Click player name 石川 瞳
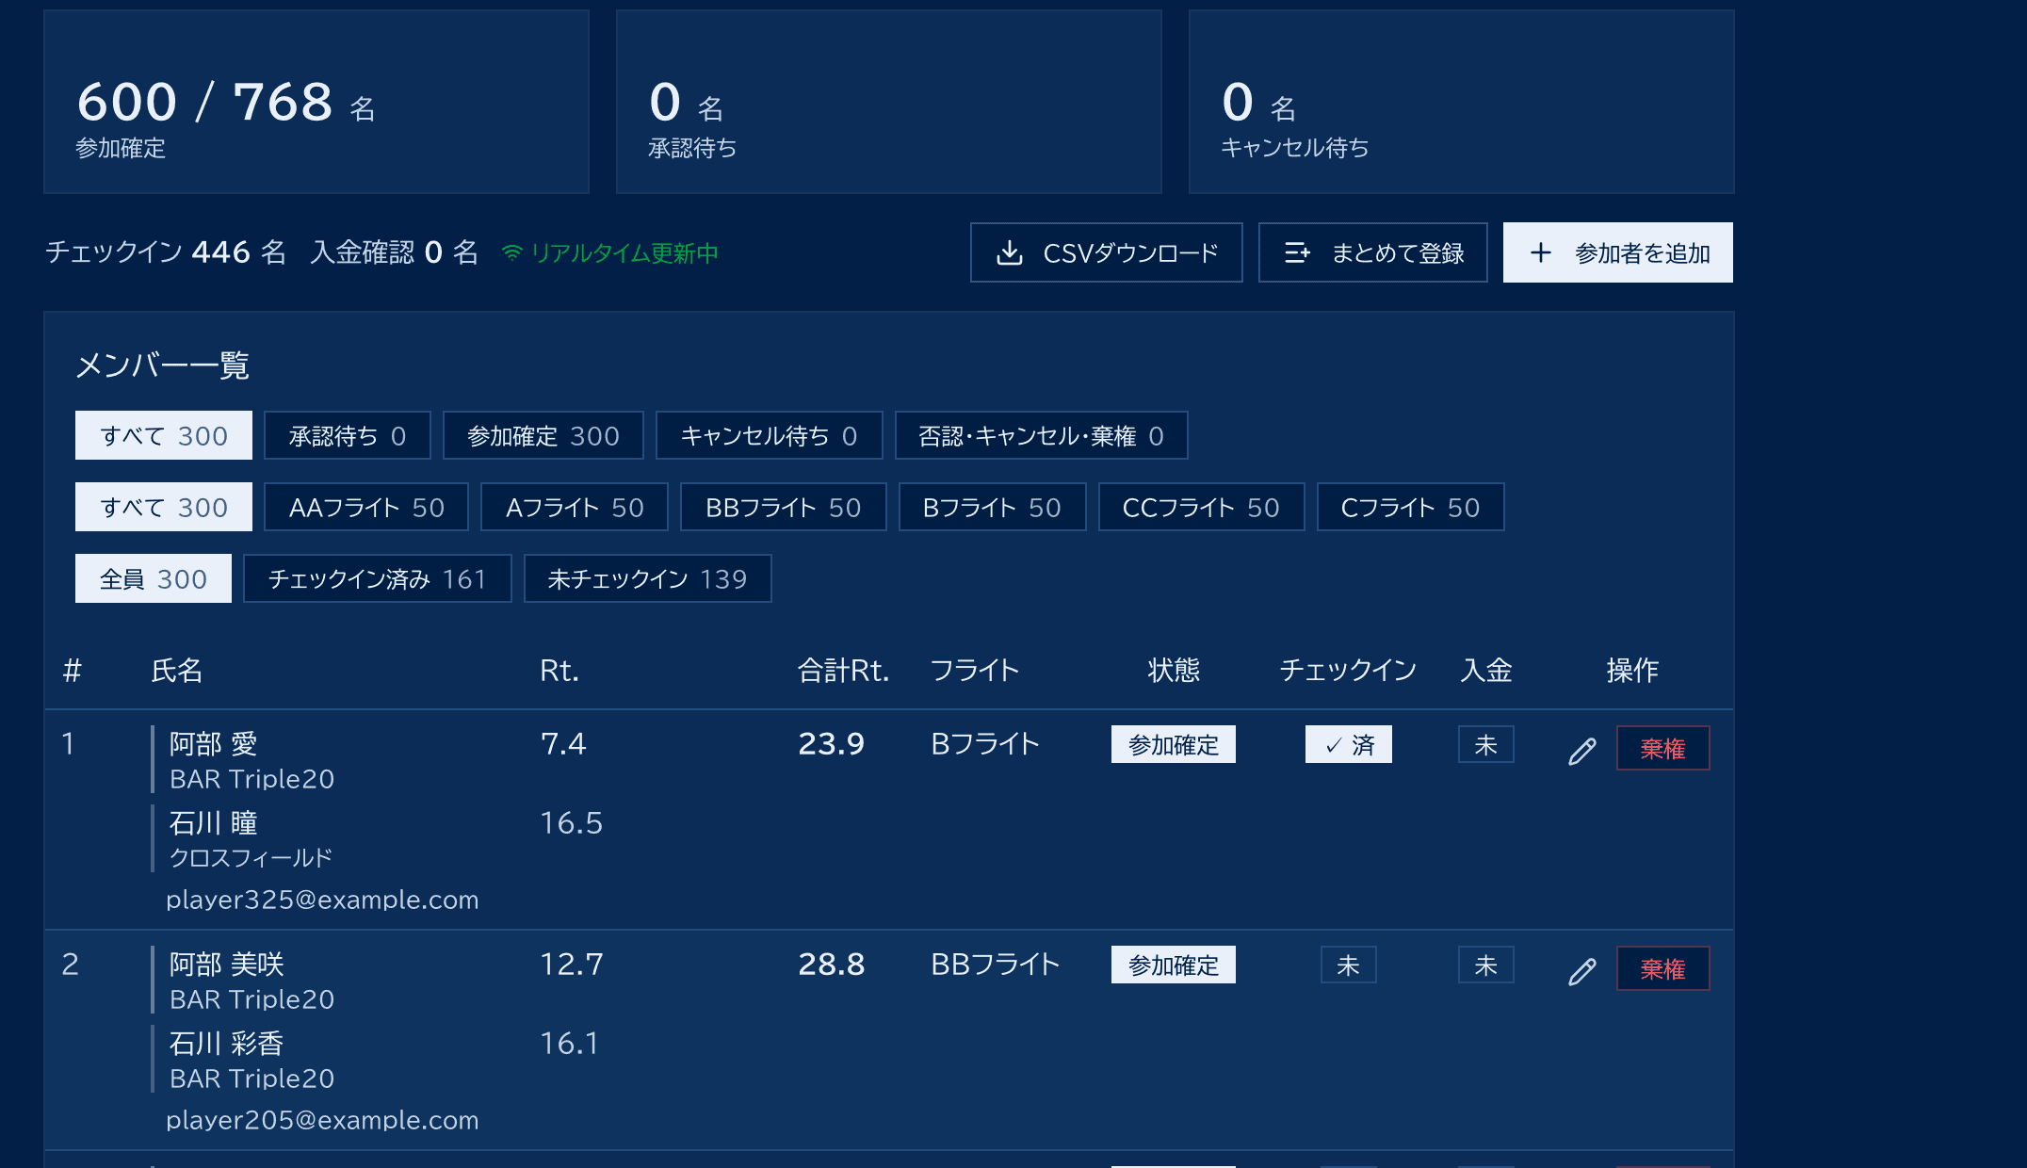Image resolution: width=2027 pixels, height=1168 pixels. pyautogui.click(x=213, y=822)
